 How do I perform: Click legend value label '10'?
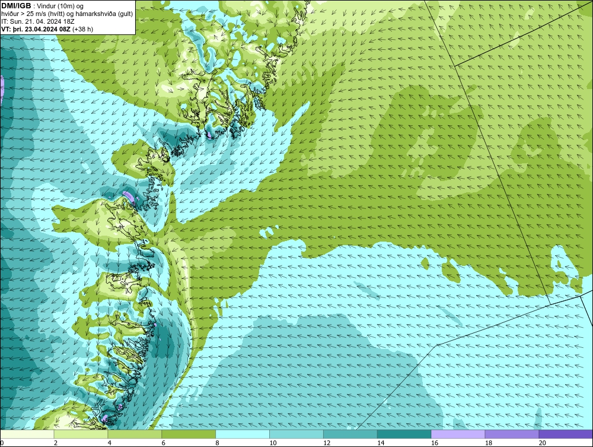pyautogui.click(x=273, y=443)
